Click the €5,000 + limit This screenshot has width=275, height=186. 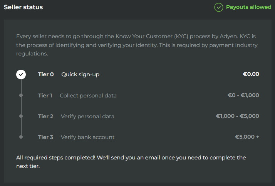[x=247, y=137]
